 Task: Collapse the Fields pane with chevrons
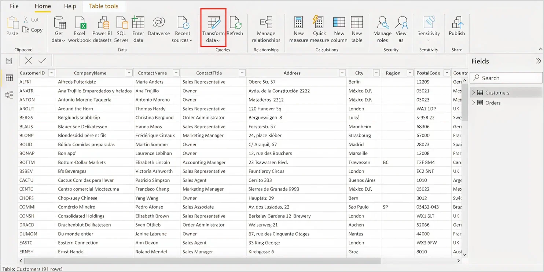[538, 61]
